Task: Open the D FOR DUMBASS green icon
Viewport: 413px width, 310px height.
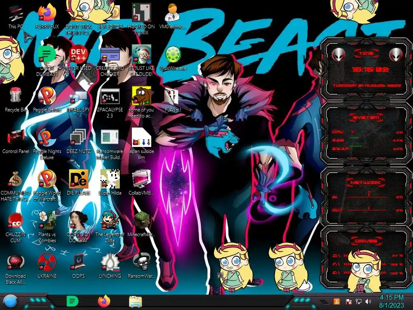Action: click(47, 61)
